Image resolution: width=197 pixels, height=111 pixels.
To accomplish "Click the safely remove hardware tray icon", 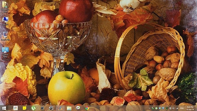I will tap(153, 108).
